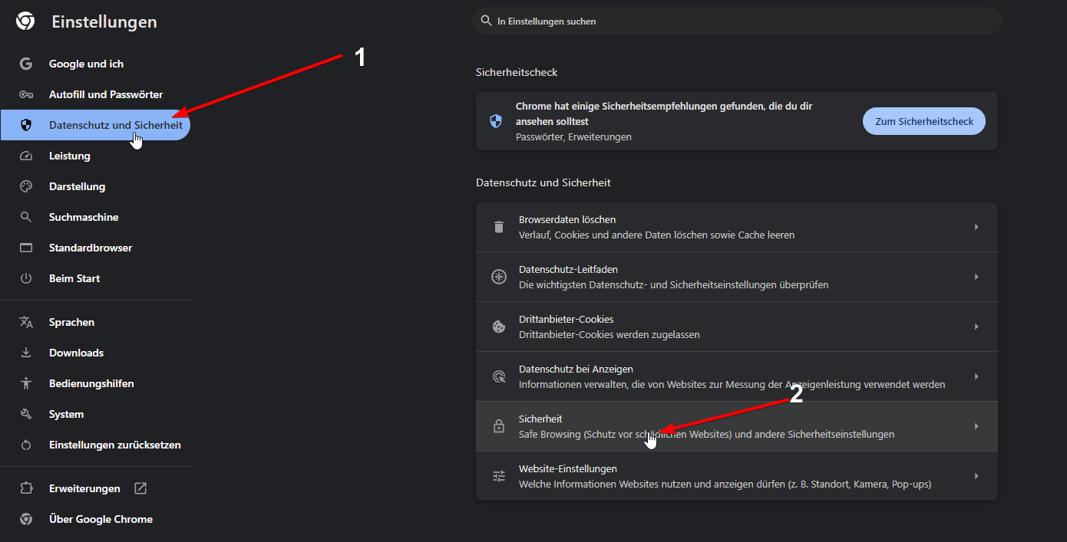This screenshot has width=1067, height=542.
Task: Click the Chrome logo next to Einstellungen
Action: [x=25, y=21]
